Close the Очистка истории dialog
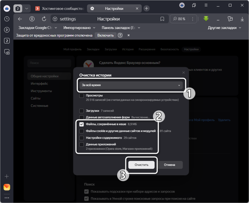This screenshot has height=203, width=249. (183, 72)
